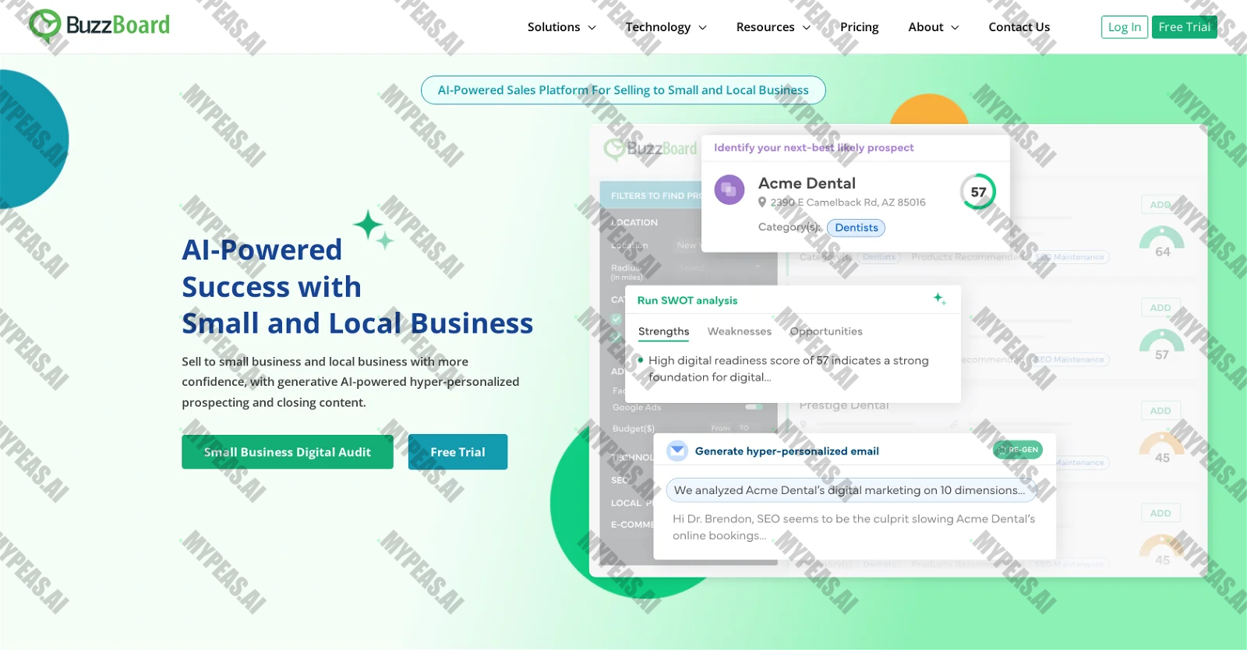Viewport: 1247px width, 650px height.
Task: Click the sparkle icon in SWOT card
Action: [939, 299]
